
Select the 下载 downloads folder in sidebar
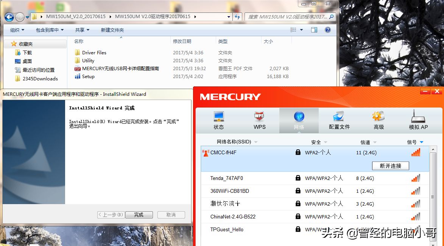coord(27,53)
